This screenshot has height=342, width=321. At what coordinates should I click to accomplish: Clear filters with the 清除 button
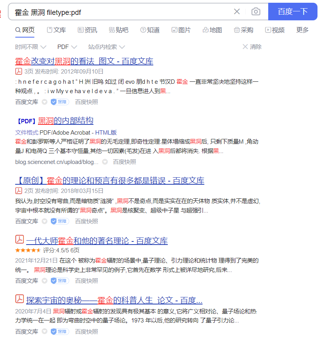point(252,47)
